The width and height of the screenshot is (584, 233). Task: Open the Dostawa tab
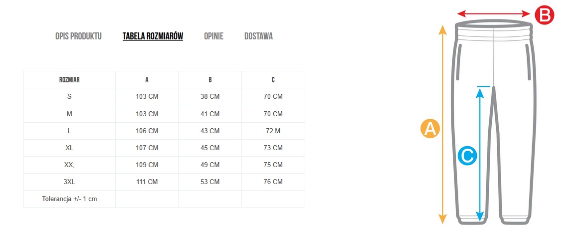(258, 36)
